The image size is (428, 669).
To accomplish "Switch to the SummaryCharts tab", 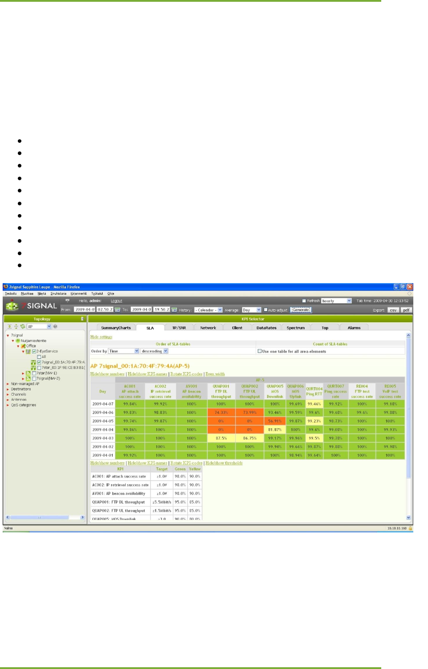I will [116, 328].
